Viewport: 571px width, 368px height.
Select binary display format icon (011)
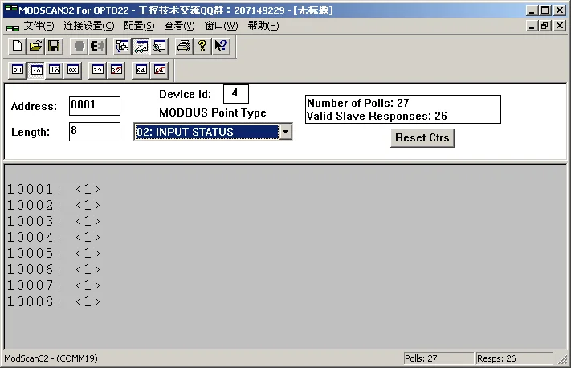18,70
